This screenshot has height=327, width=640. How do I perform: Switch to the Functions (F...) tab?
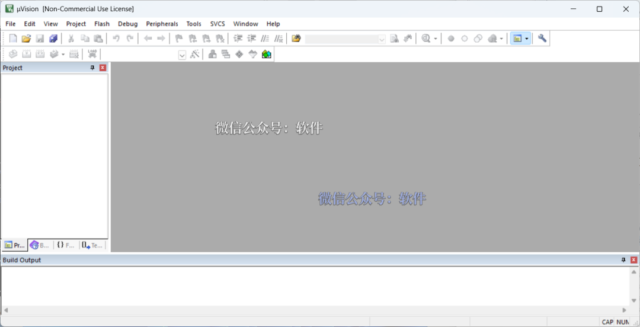pyautogui.click(x=66, y=245)
